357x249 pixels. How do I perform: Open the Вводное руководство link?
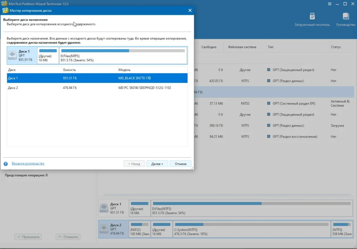pyautogui.click(x=28, y=163)
